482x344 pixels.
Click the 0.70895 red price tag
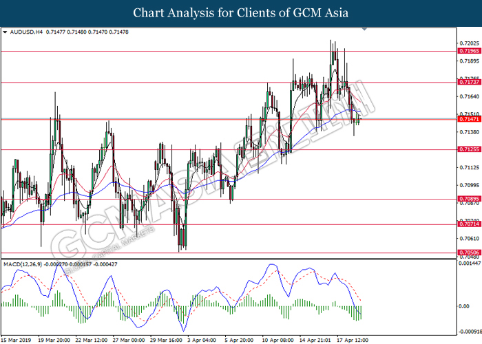[x=468, y=200]
